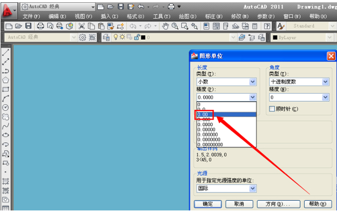The image size is (337, 211).
Task: Click the Plot printer icon in standard toolbar
Action: pos(40,26)
